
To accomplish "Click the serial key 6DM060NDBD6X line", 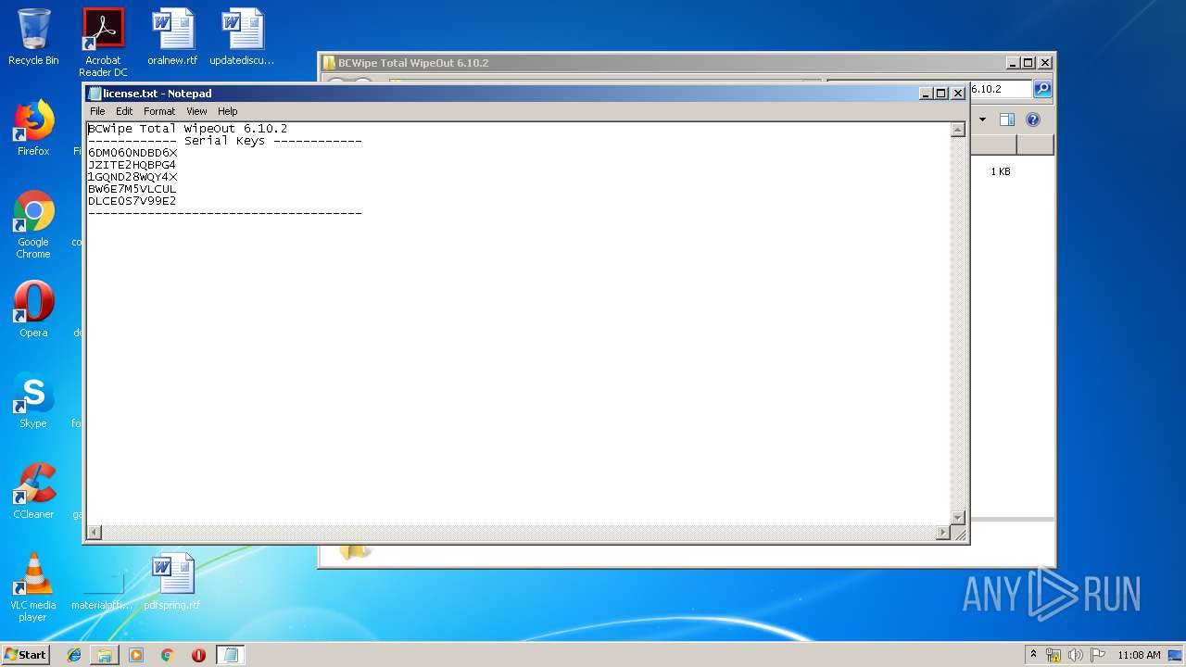I will coord(132,153).
